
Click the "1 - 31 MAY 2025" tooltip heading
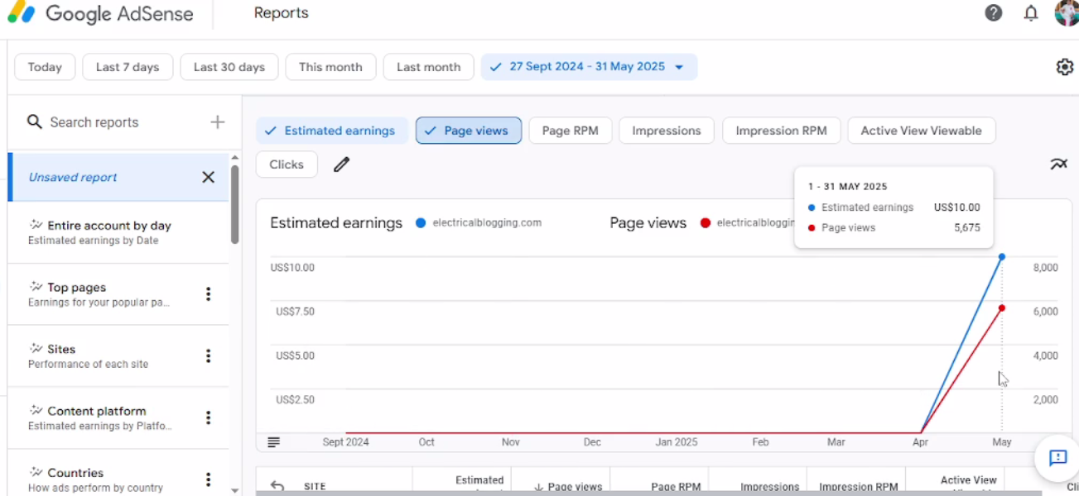(x=848, y=187)
